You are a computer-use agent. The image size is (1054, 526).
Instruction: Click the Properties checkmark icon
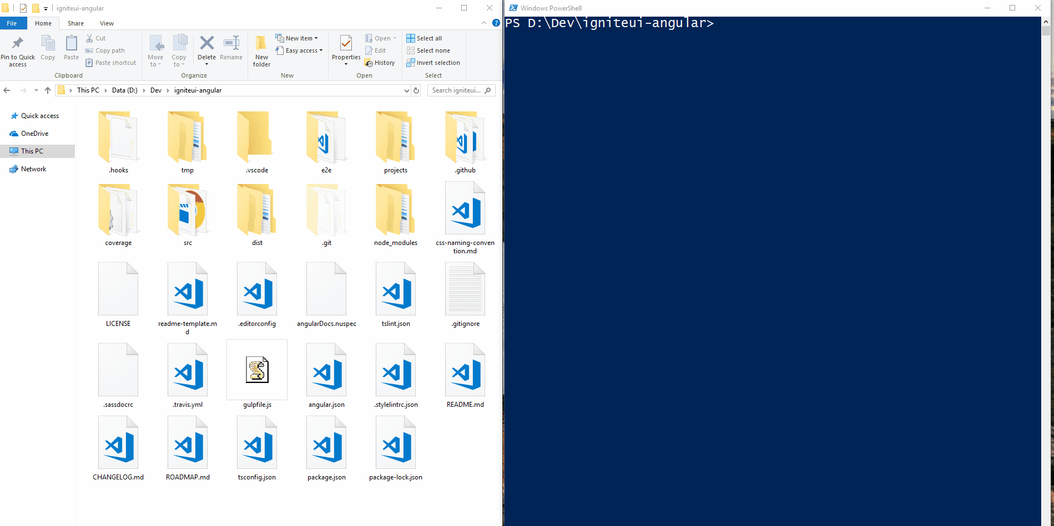pos(346,43)
